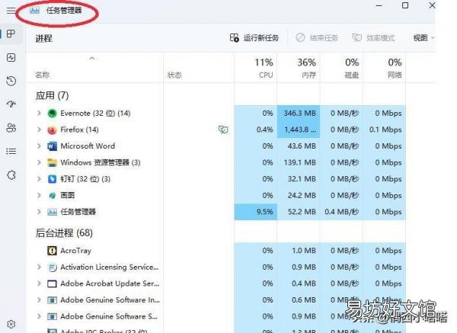This screenshot has width=457, height=333.
Task: Click the sort arrow above 名称
Action: click(x=92, y=59)
